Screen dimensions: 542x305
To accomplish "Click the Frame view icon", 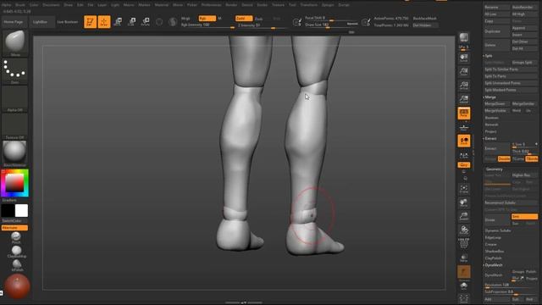I will click(x=464, y=189).
